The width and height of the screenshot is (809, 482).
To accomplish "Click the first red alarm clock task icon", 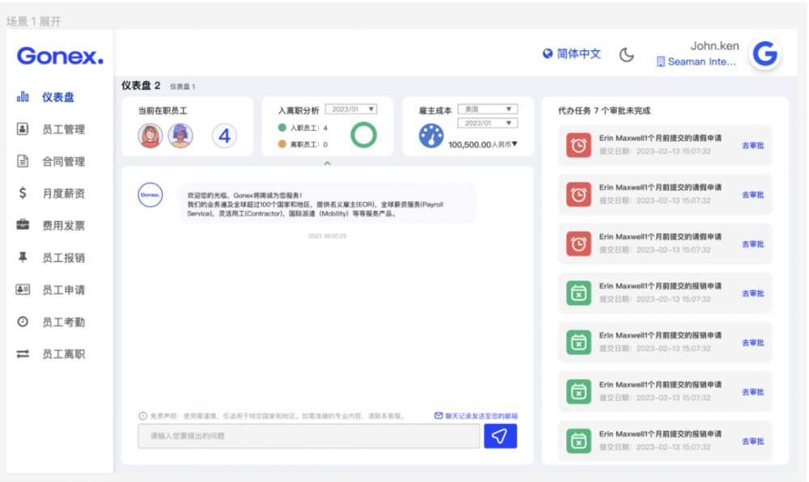I will tap(578, 146).
